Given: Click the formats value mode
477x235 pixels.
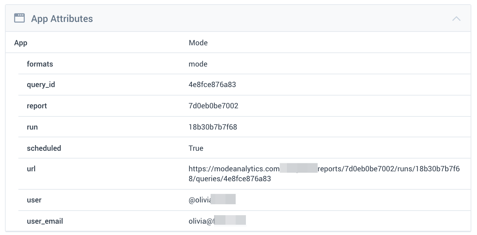Looking at the screenshot, I should coord(198,64).
